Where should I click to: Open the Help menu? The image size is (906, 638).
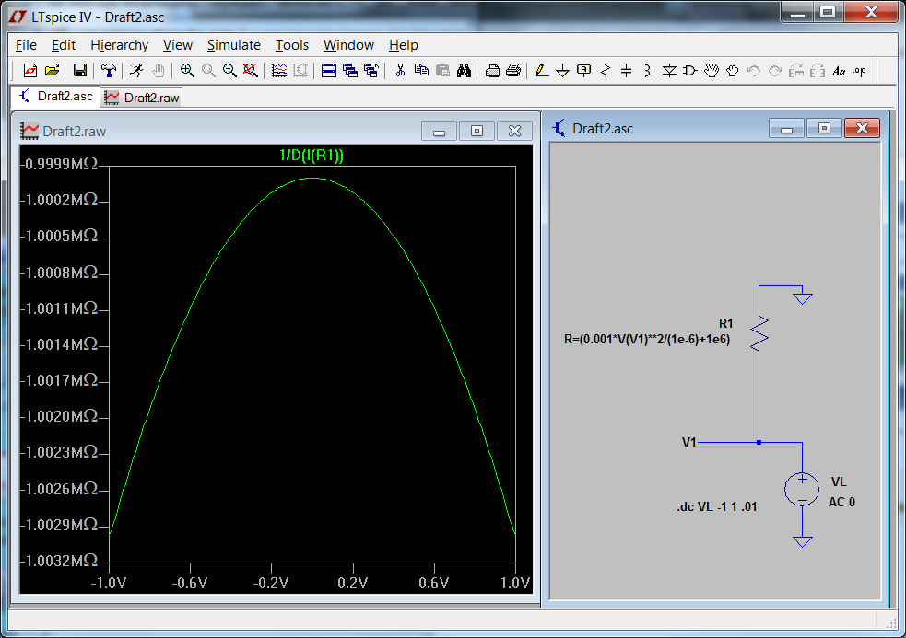(x=404, y=45)
